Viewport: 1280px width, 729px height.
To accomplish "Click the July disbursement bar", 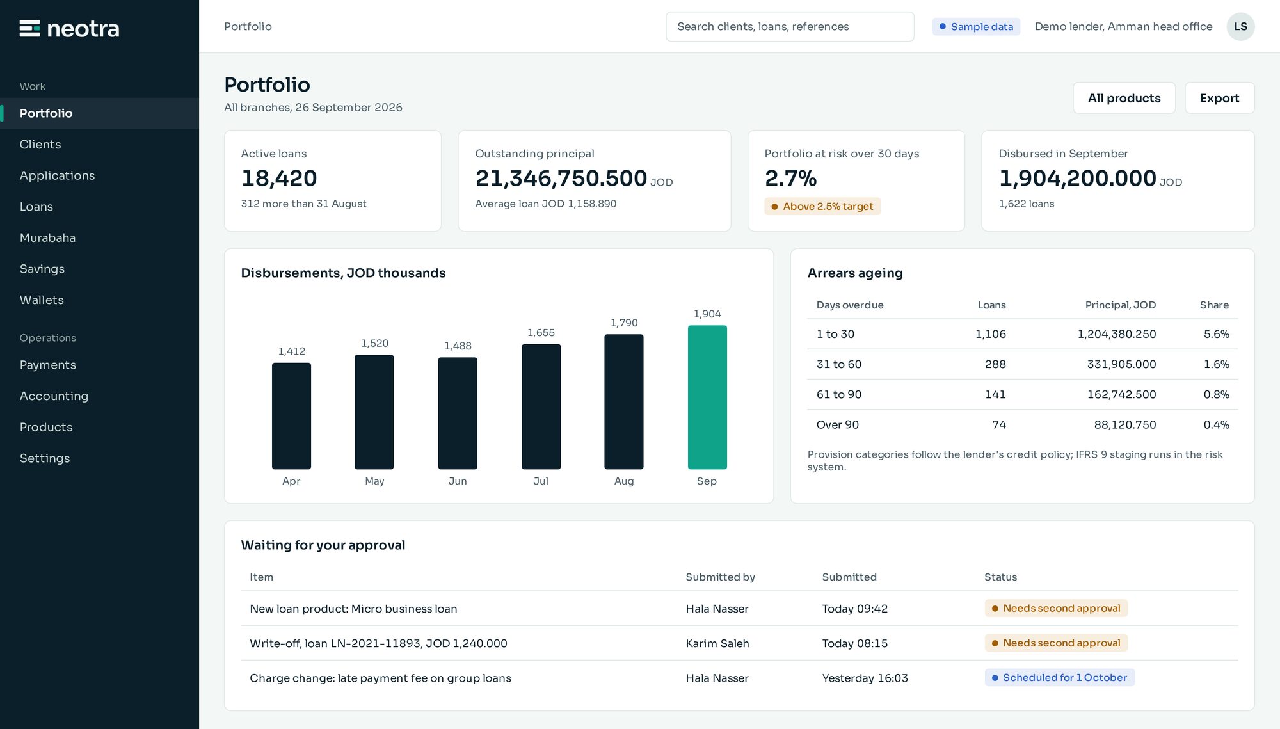I will pos(541,407).
